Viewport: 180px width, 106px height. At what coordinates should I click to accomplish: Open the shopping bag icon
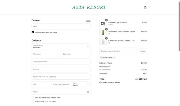[x=145, y=7]
